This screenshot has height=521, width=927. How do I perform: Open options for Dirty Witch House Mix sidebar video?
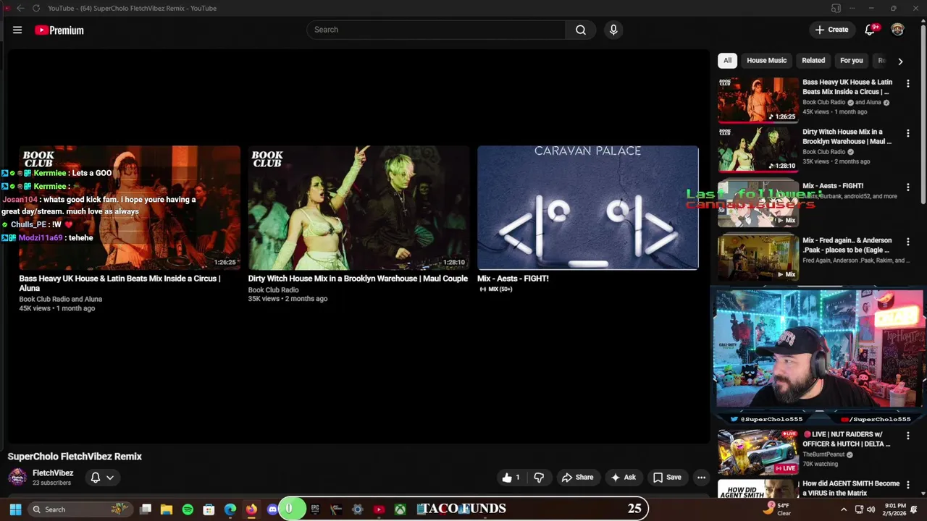coord(907,134)
